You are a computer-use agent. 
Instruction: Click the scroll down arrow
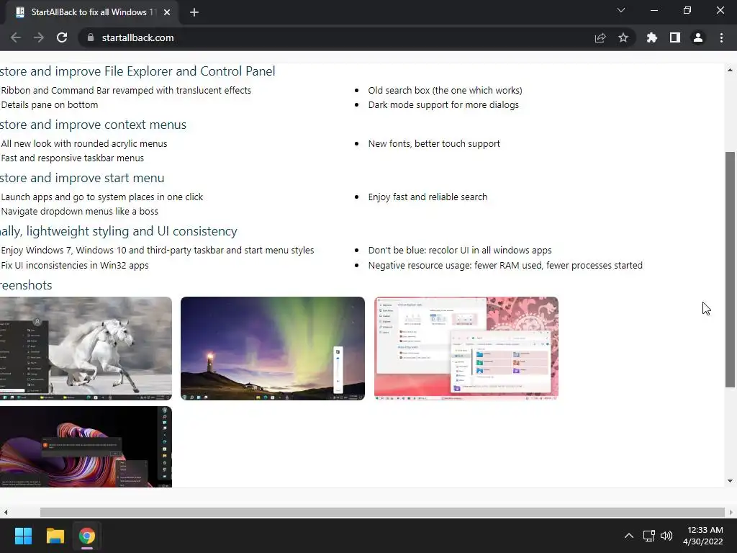730,480
